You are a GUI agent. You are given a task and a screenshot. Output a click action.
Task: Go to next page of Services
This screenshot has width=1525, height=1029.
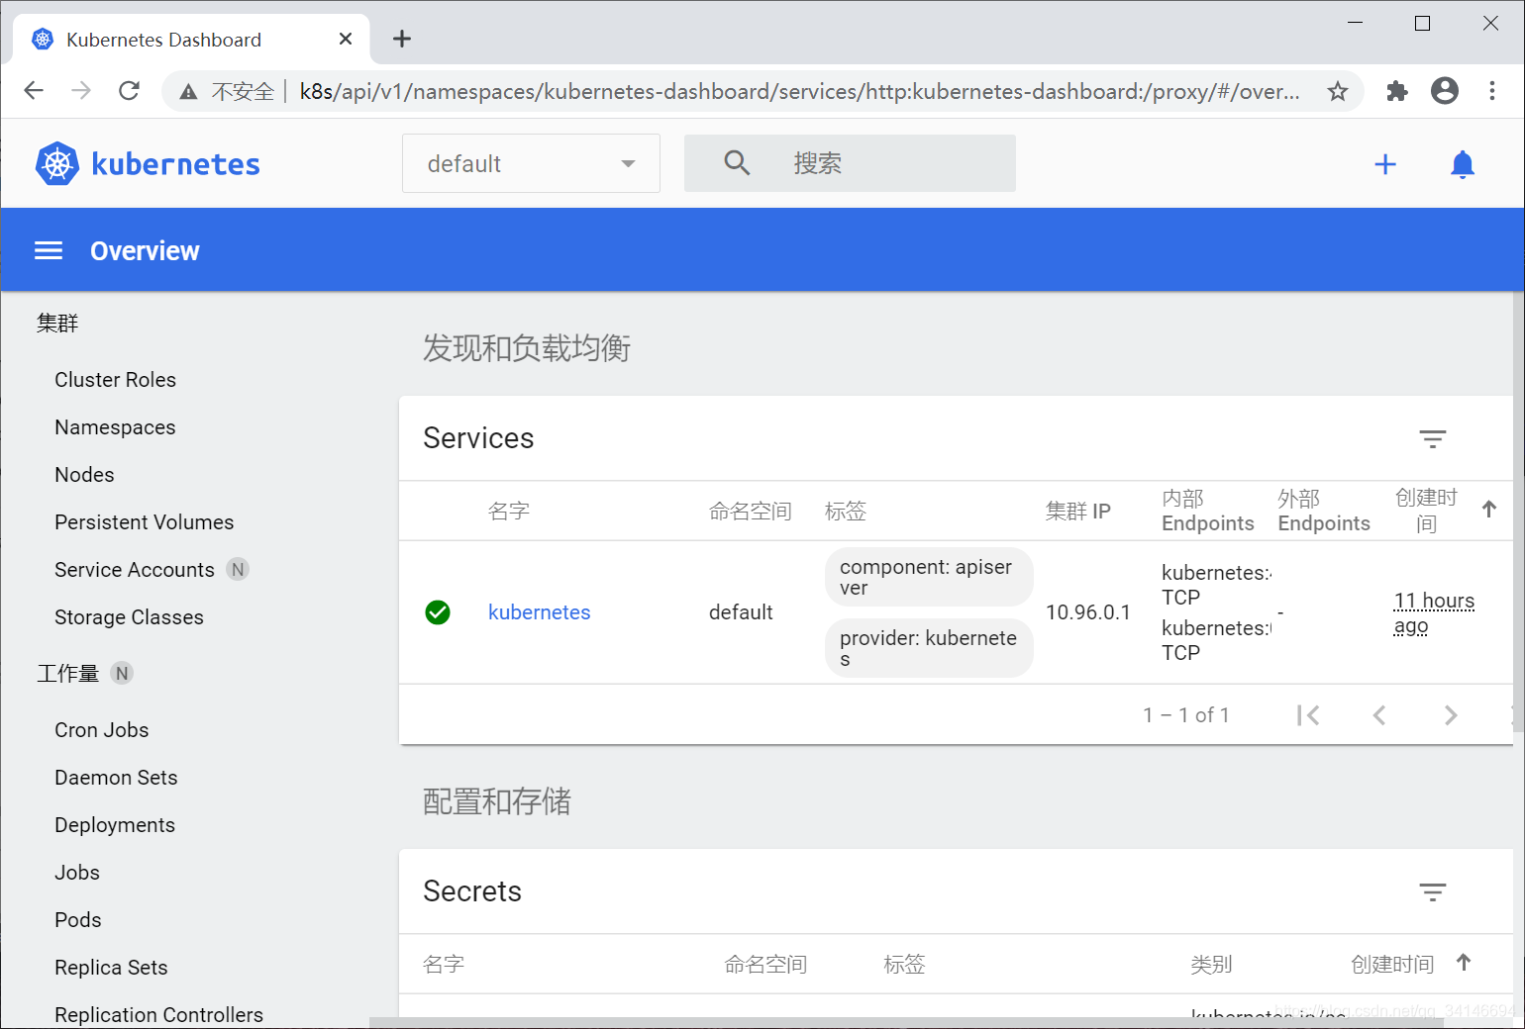point(1451,715)
